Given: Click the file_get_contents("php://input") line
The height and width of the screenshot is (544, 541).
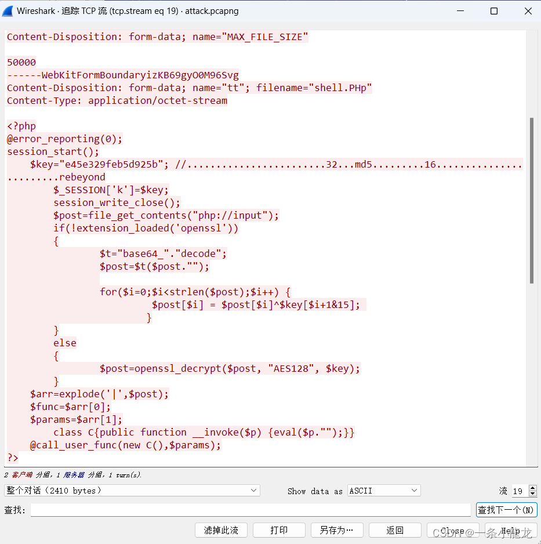Looking at the screenshot, I should (166, 215).
